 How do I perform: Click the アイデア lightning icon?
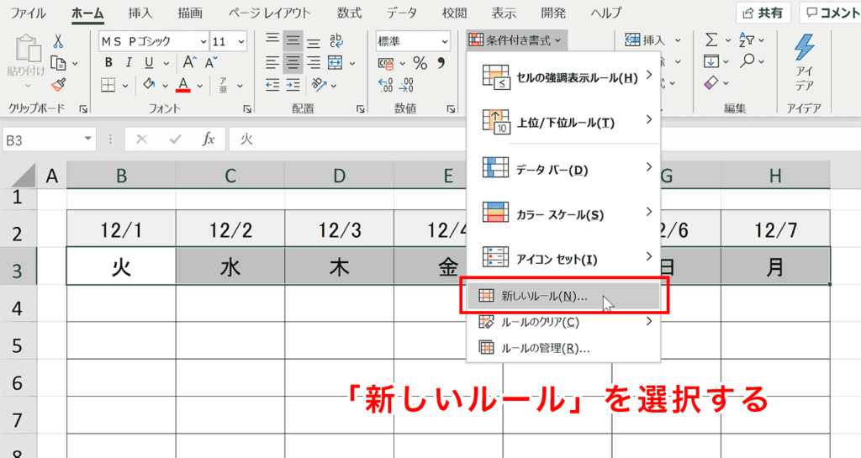(x=804, y=48)
